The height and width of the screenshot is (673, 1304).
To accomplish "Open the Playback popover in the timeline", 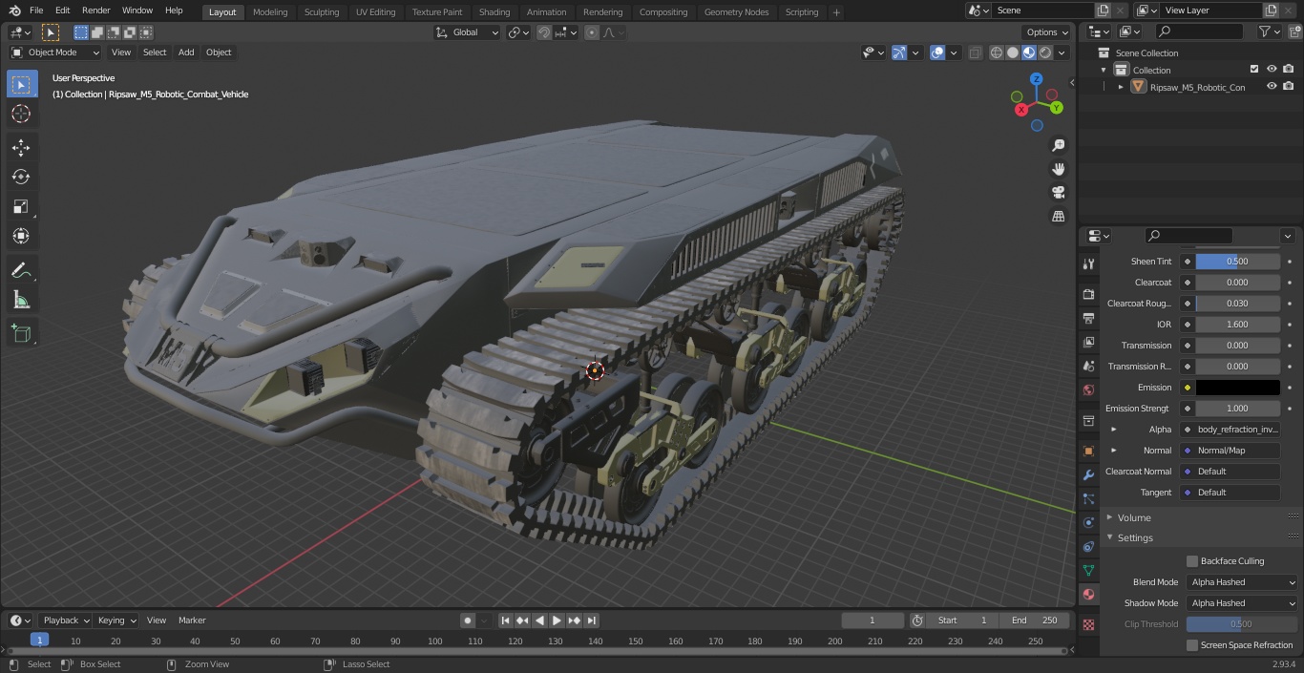I will pos(65,620).
